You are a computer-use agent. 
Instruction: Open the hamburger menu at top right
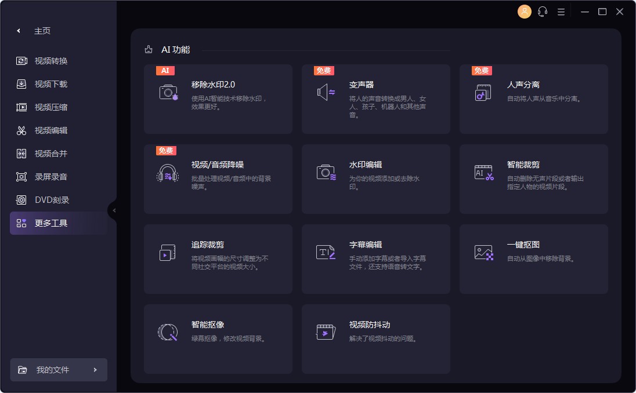click(x=561, y=11)
